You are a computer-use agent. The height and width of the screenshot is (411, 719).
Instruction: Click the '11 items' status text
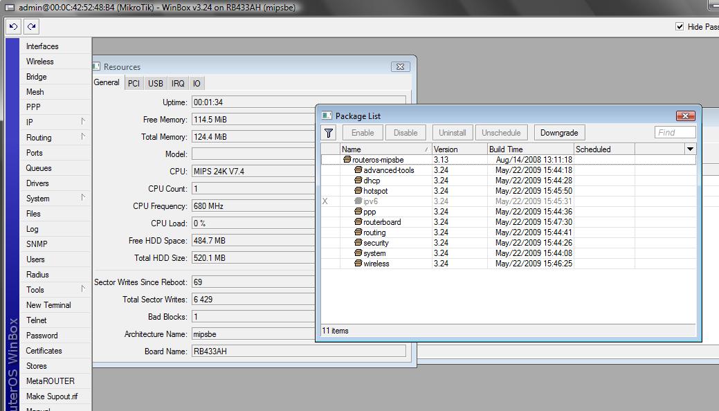[x=335, y=331]
